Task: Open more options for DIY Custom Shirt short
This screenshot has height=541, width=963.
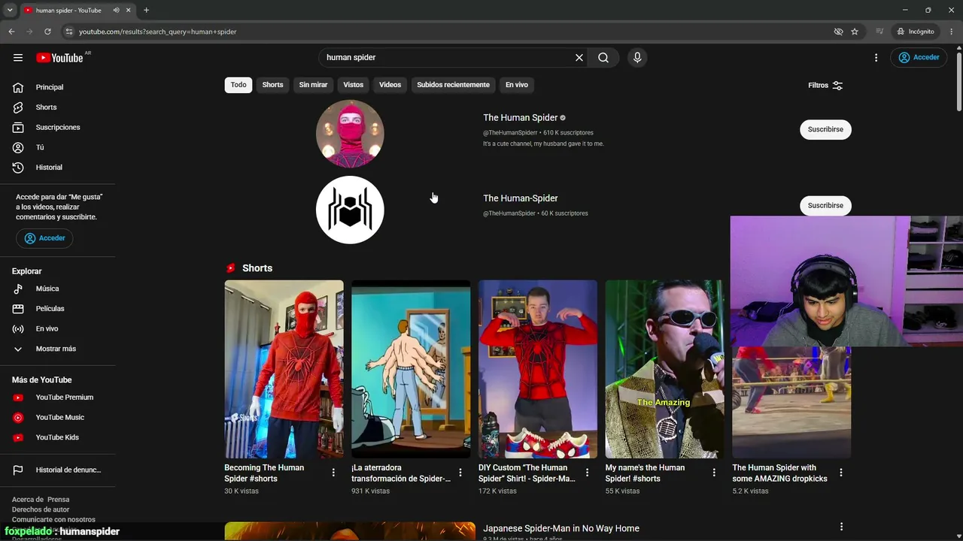Action: pos(588,473)
